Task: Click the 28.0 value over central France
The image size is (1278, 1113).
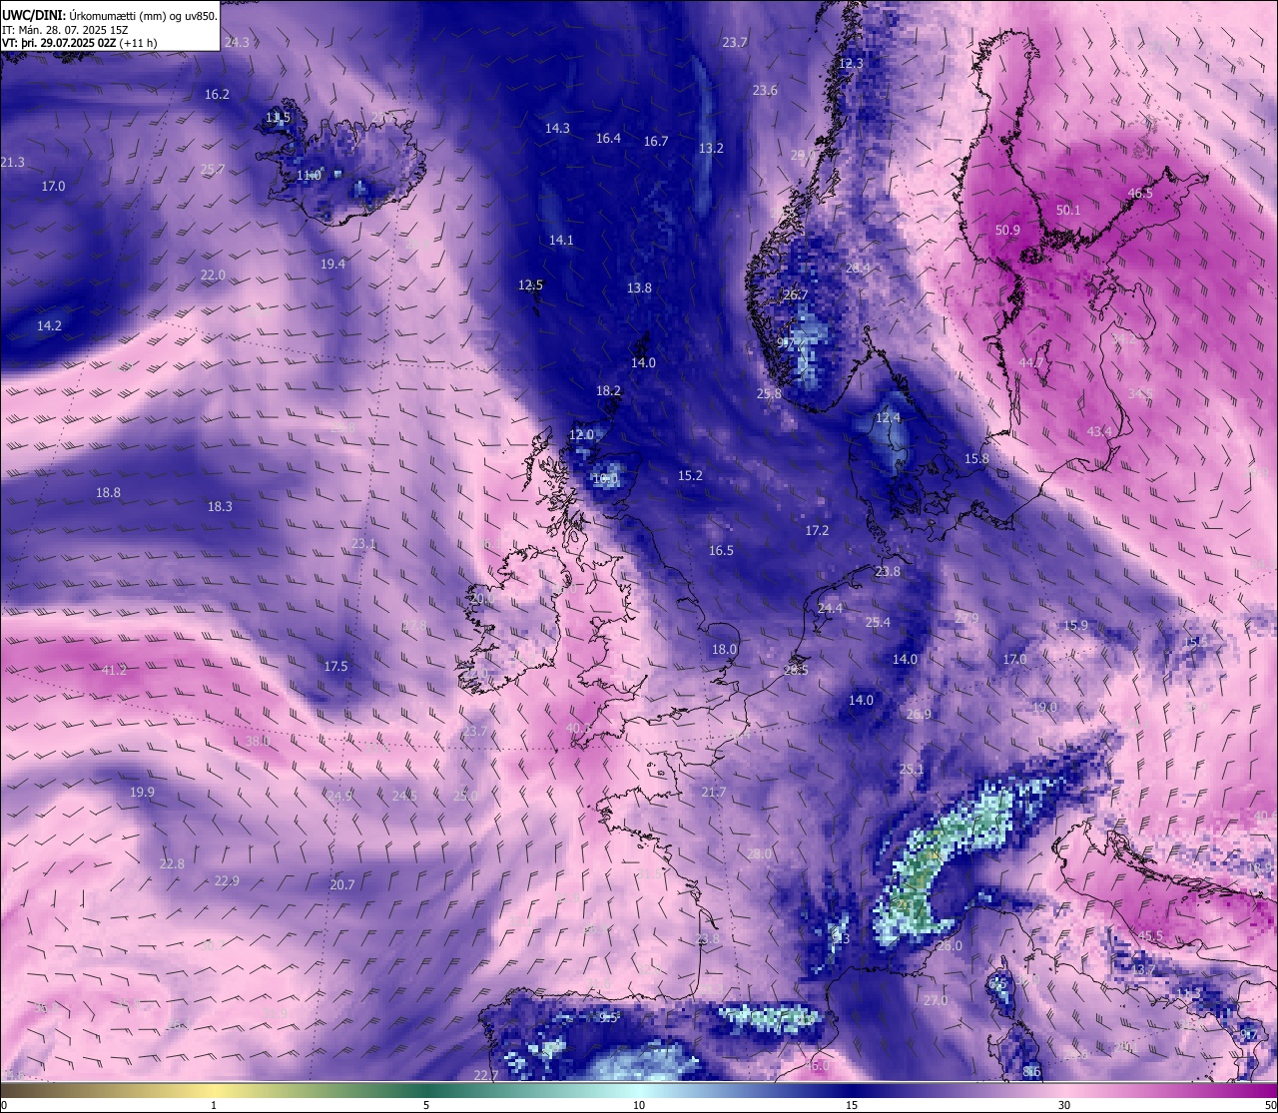Action: (x=760, y=854)
